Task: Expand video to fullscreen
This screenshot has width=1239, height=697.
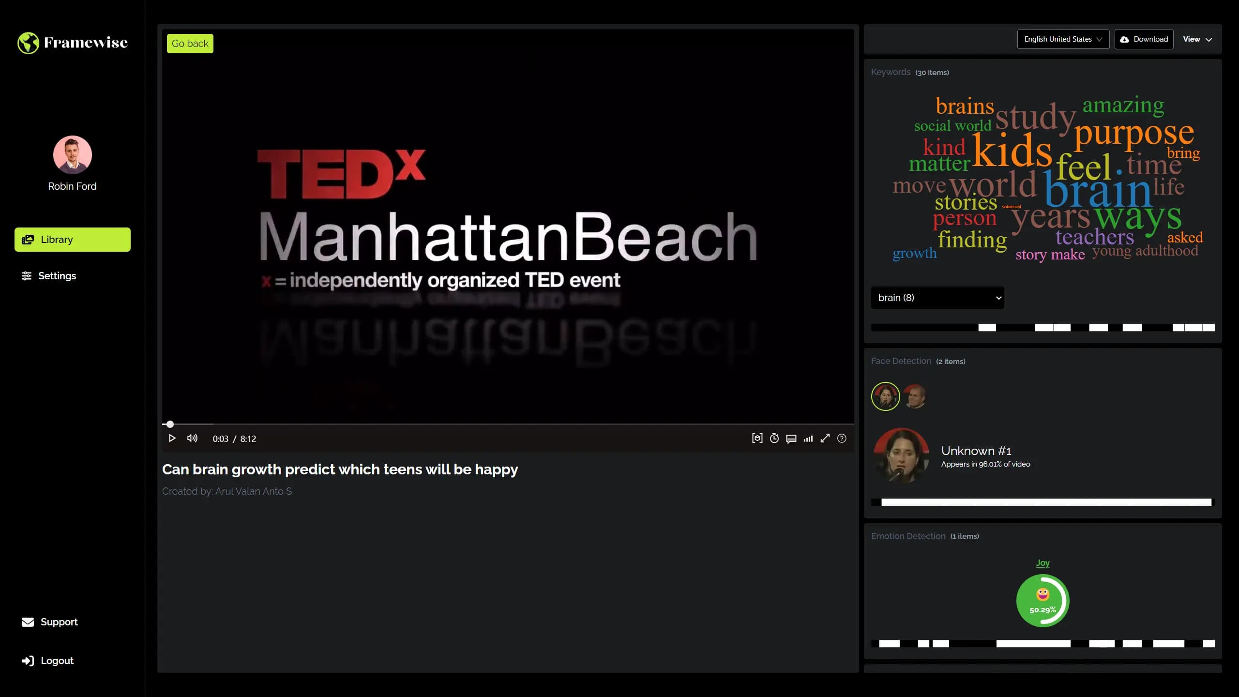Action: (x=825, y=438)
